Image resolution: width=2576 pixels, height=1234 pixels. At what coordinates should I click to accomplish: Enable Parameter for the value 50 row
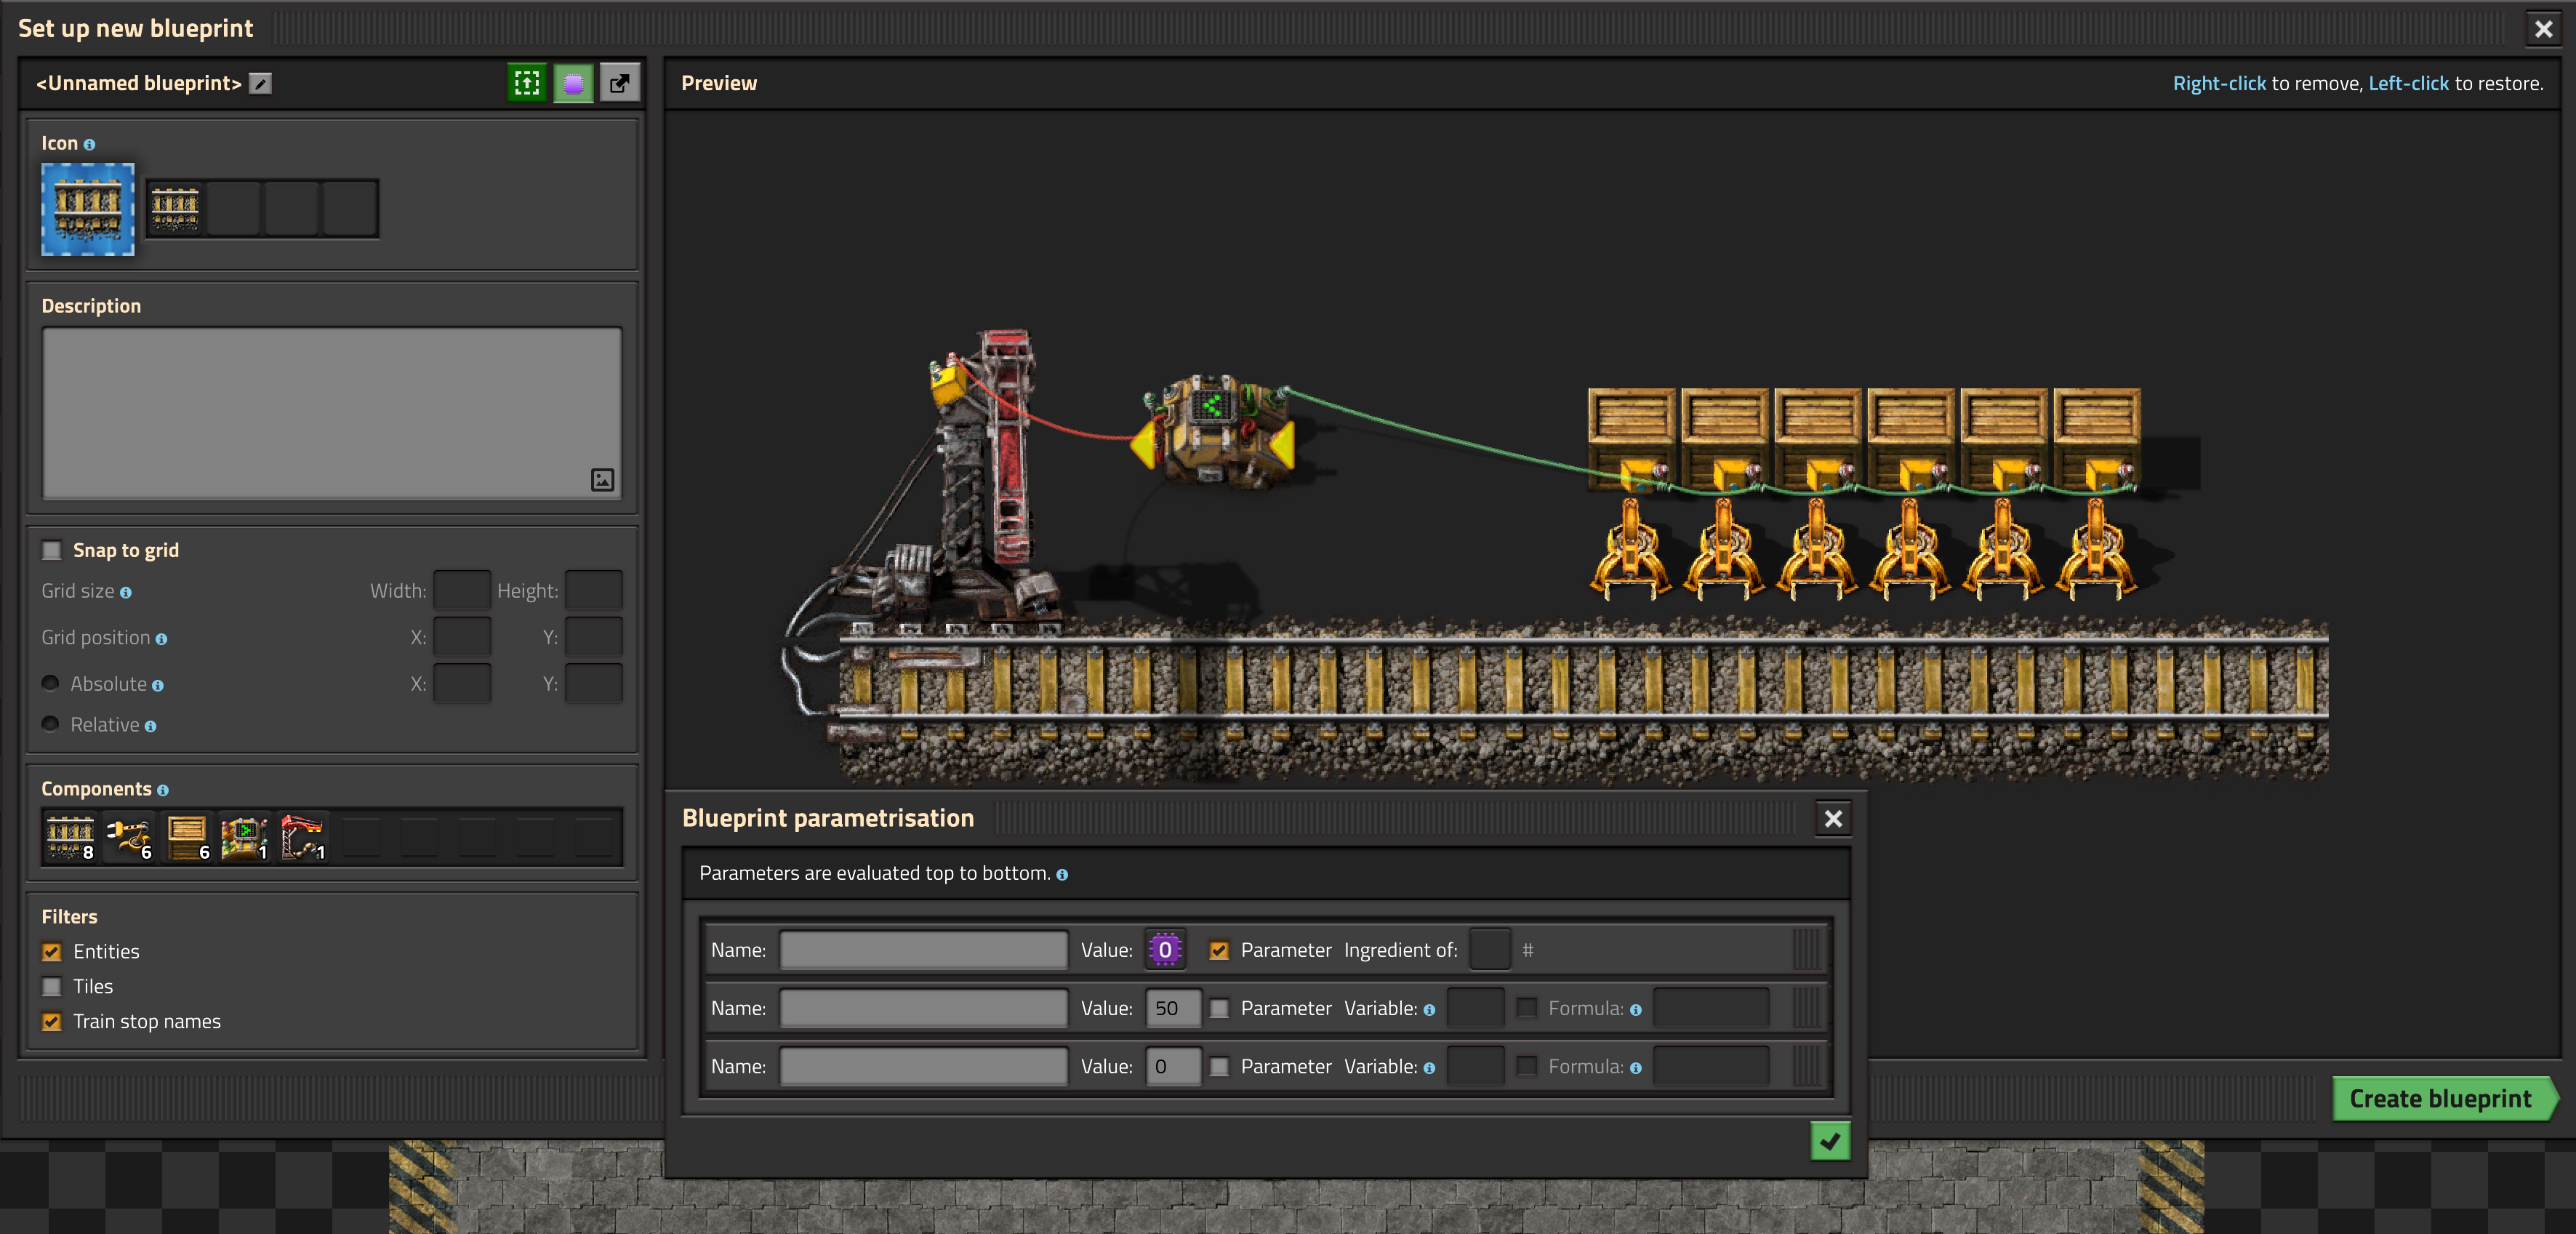tap(1219, 1008)
